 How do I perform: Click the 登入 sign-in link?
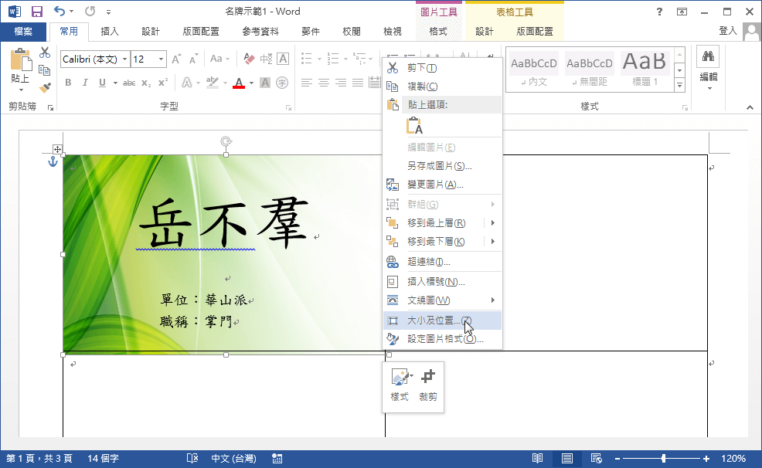pyautogui.click(x=726, y=31)
